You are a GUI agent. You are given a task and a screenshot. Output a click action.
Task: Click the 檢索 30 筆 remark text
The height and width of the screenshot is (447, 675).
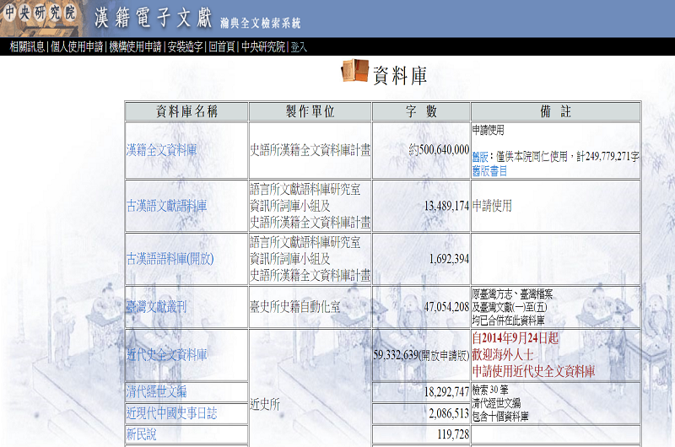pyautogui.click(x=490, y=390)
